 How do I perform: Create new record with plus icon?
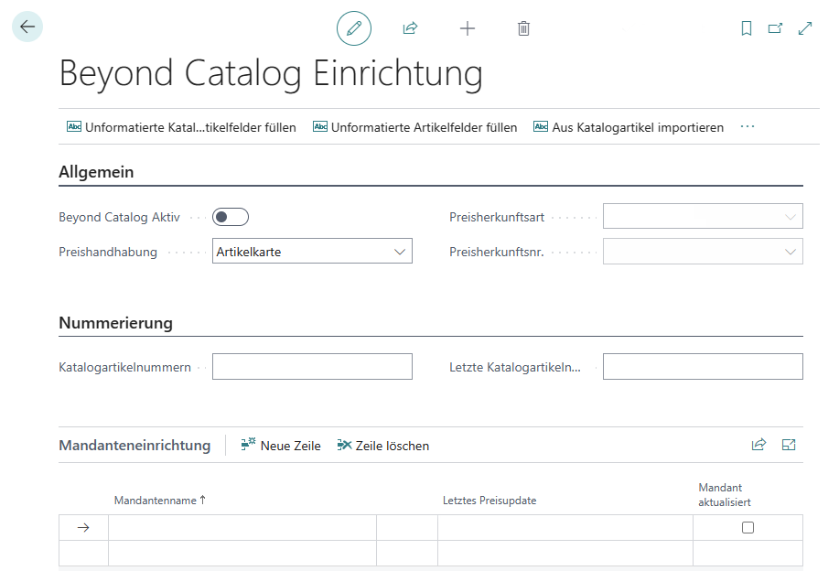(x=468, y=28)
